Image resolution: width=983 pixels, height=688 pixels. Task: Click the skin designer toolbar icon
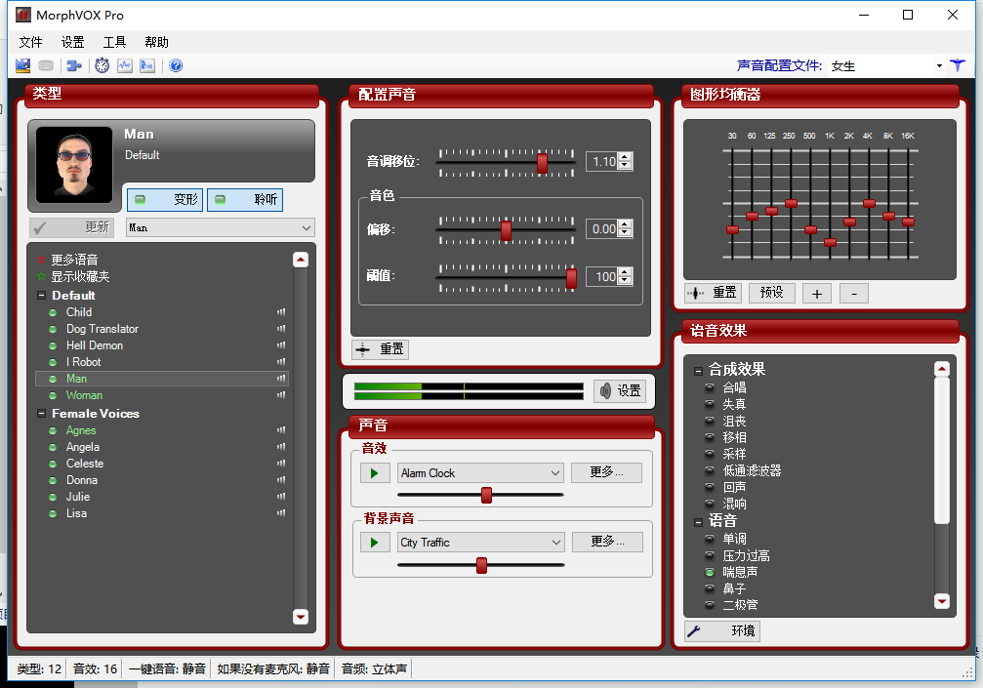tap(22, 65)
